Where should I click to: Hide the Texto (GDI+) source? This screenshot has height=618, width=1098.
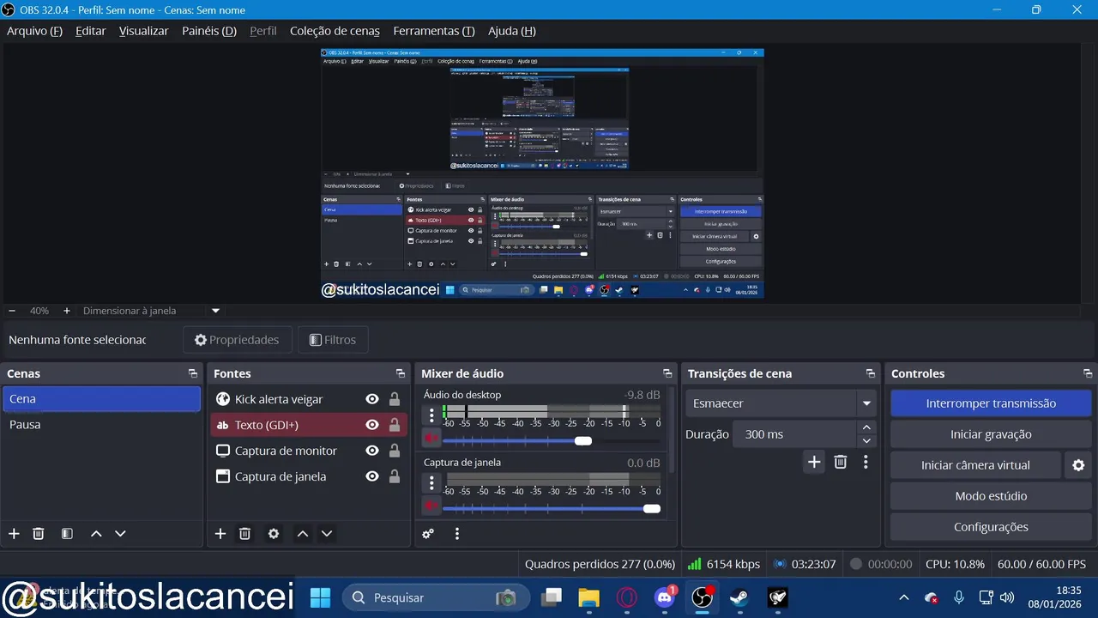pyautogui.click(x=372, y=425)
